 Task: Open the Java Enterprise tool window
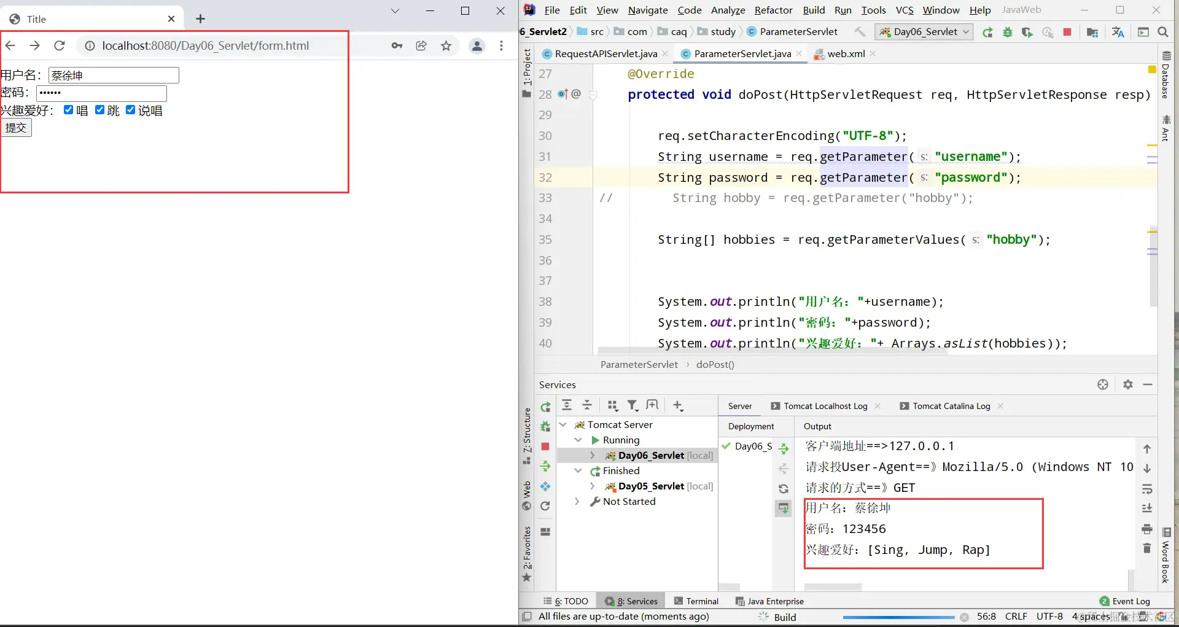769,601
